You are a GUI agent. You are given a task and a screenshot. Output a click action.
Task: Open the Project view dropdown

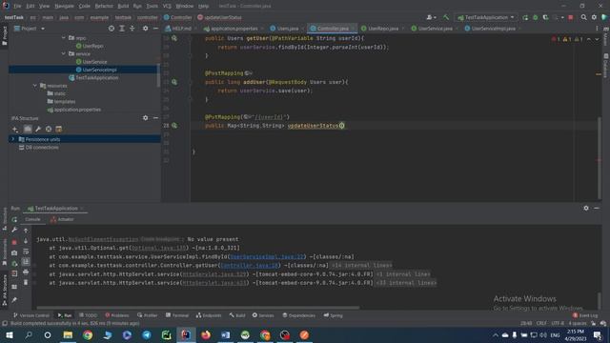coord(30,29)
